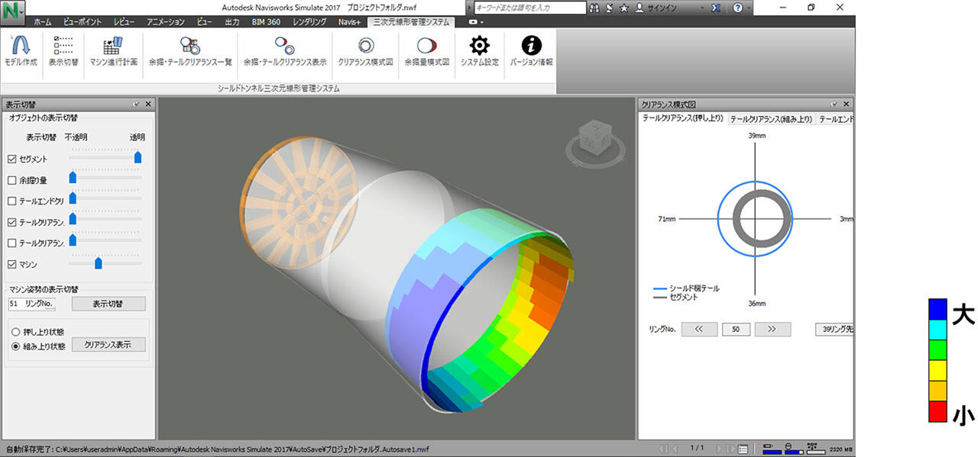Viewport: 978px width, 457px height.
Task: Select the 押し上り状態 radio button
Action: click(x=15, y=332)
